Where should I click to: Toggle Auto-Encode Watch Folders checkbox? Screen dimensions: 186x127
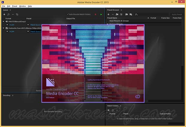tap(68, 14)
